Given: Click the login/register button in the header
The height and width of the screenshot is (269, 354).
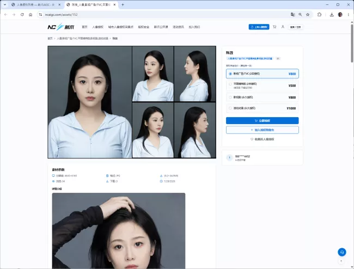Looking at the screenshot, I should pos(296,27).
